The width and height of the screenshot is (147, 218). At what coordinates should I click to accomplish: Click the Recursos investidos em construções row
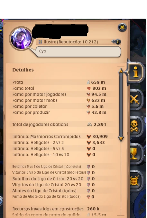(x=62, y=209)
